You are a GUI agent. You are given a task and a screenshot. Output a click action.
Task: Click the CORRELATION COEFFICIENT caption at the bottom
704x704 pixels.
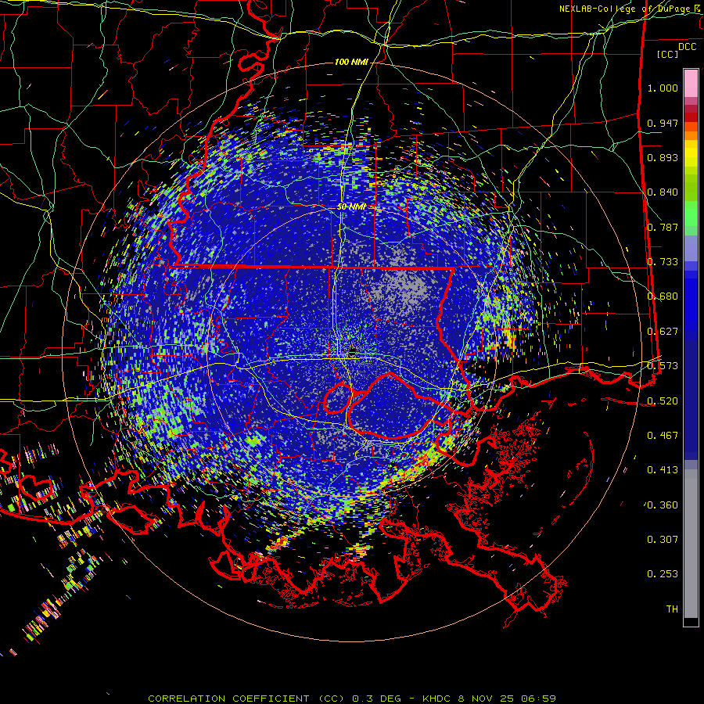click(x=352, y=699)
